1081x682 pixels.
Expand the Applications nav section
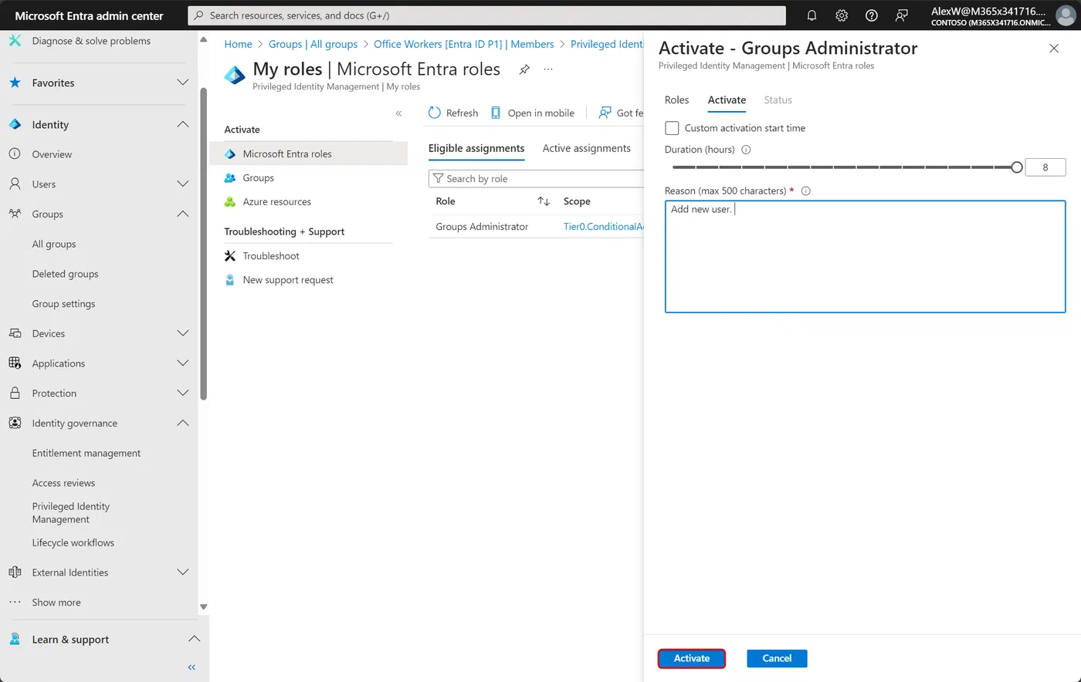coord(183,363)
